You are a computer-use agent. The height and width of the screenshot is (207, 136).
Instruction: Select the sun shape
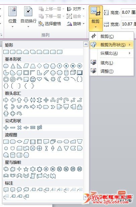(x=53, y=79)
